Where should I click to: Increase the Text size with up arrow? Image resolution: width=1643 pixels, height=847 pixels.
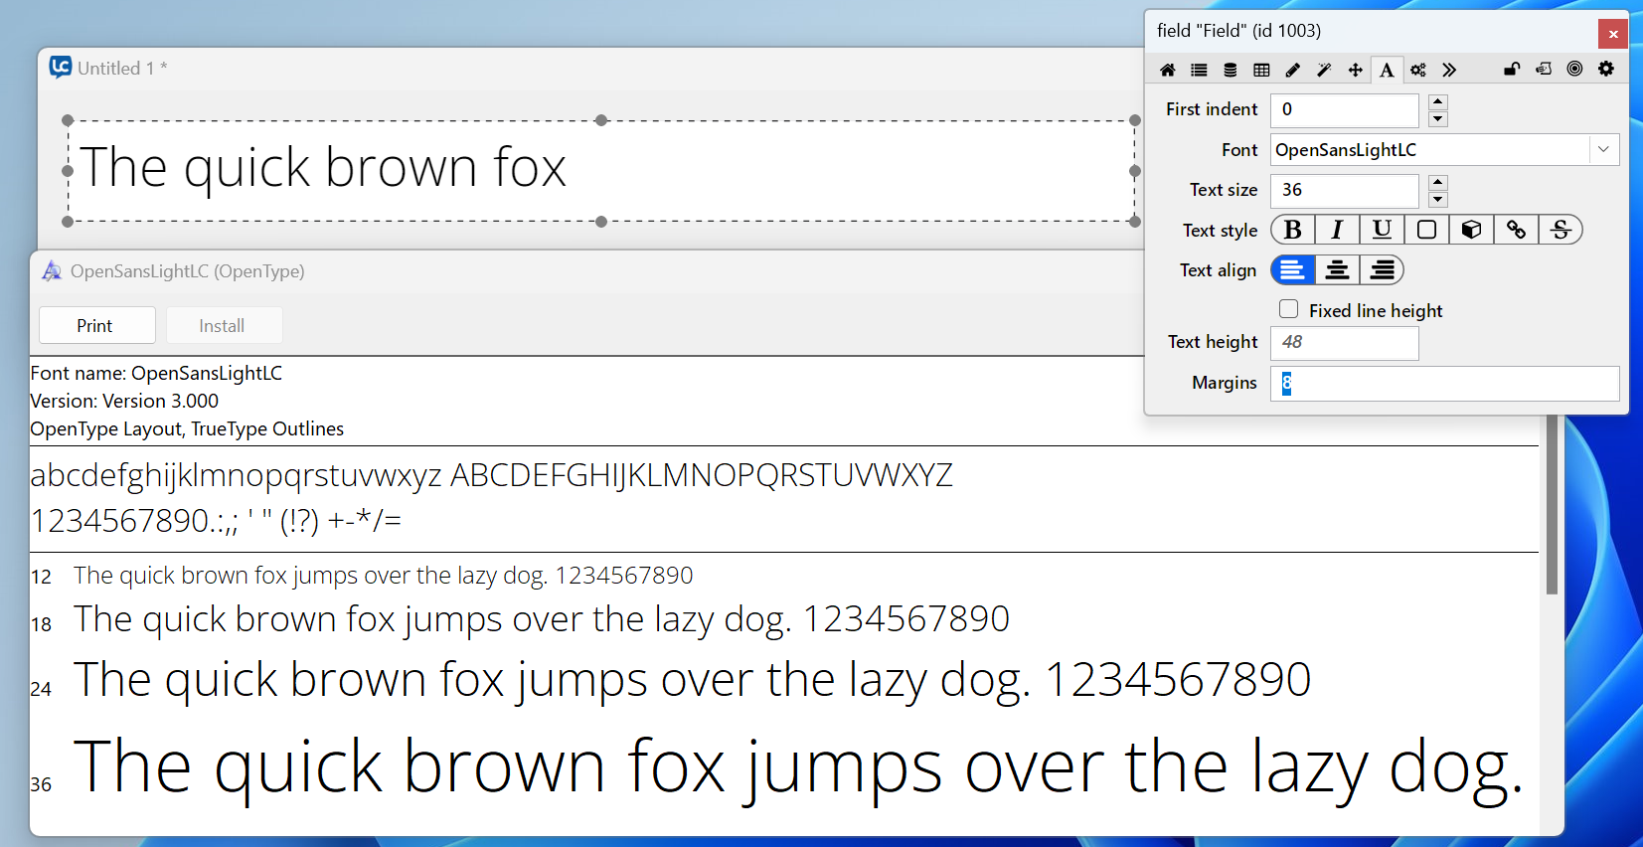1438,183
